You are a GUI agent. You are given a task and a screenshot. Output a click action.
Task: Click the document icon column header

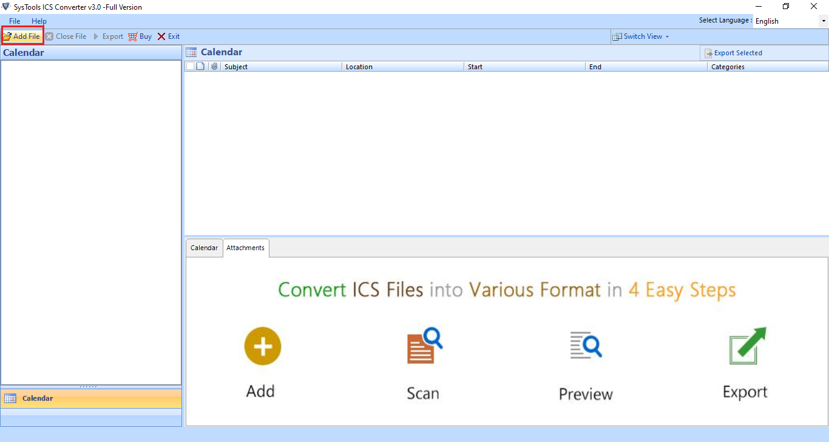click(x=200, y=67)
